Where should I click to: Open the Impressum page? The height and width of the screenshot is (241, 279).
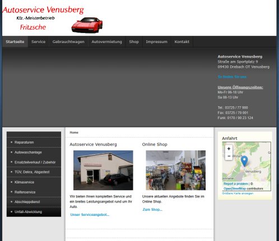coord(156,42)
